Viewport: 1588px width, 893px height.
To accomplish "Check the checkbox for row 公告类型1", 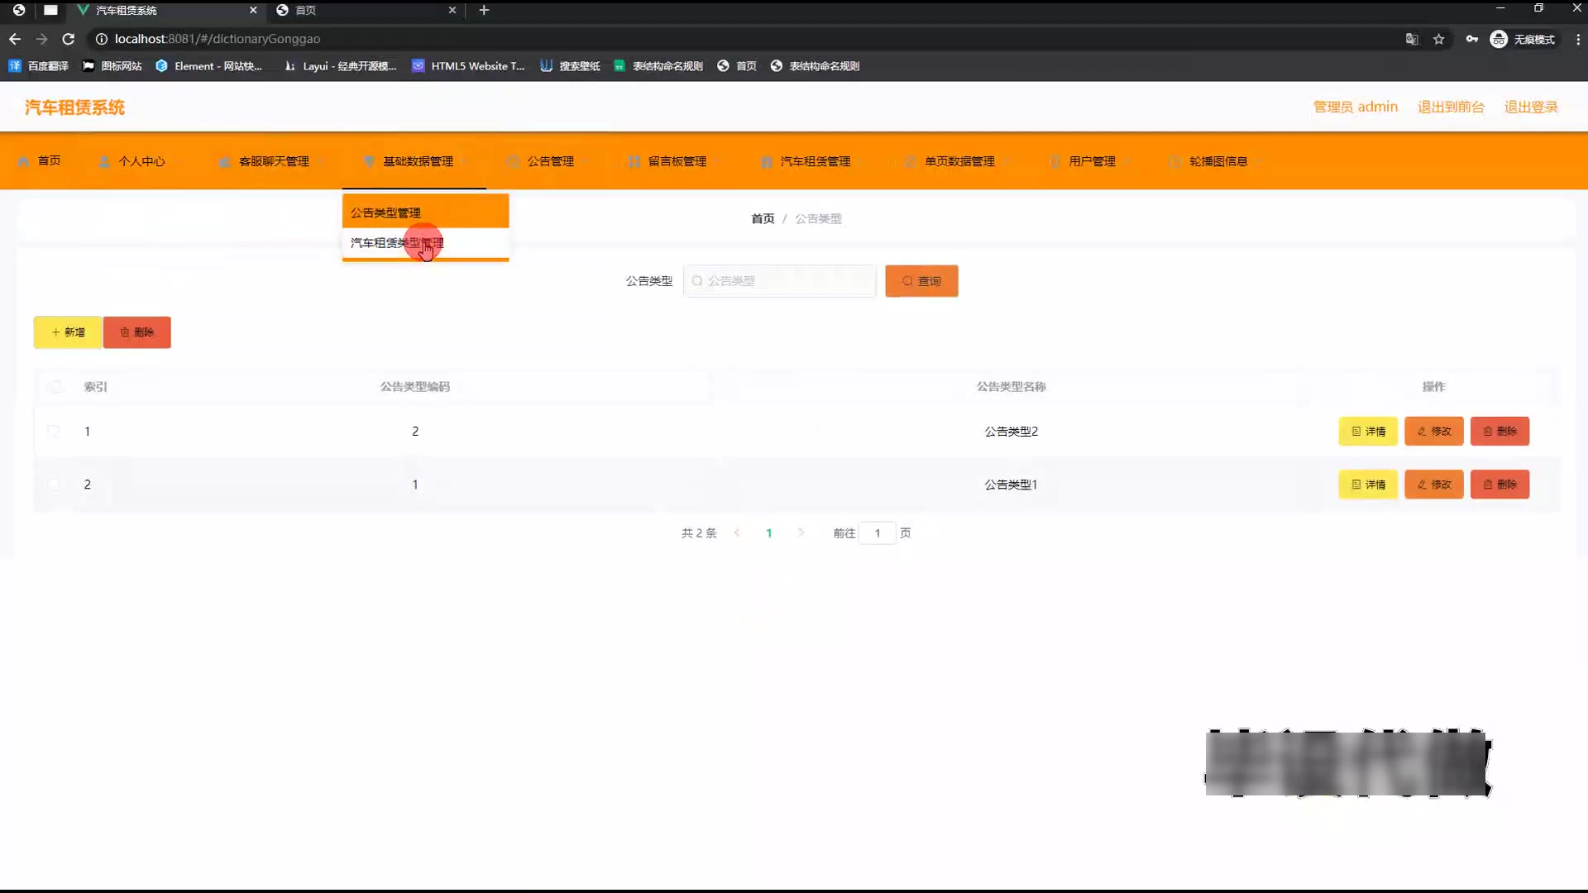I will (x=54, y=485).
